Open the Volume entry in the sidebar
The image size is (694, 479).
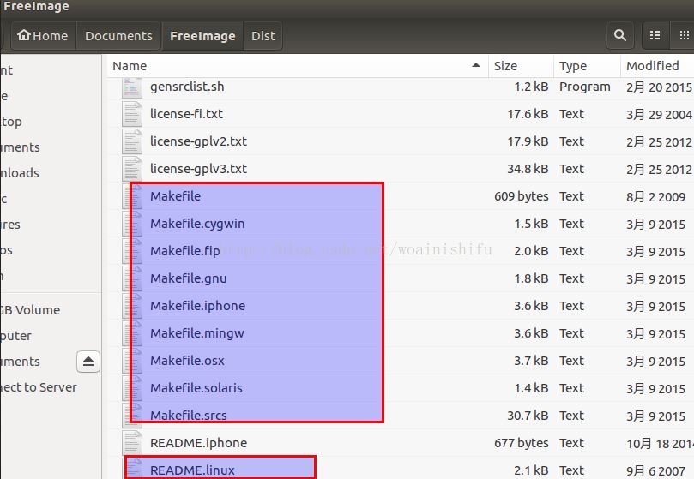pyautogui.click(x=30, y=310)
